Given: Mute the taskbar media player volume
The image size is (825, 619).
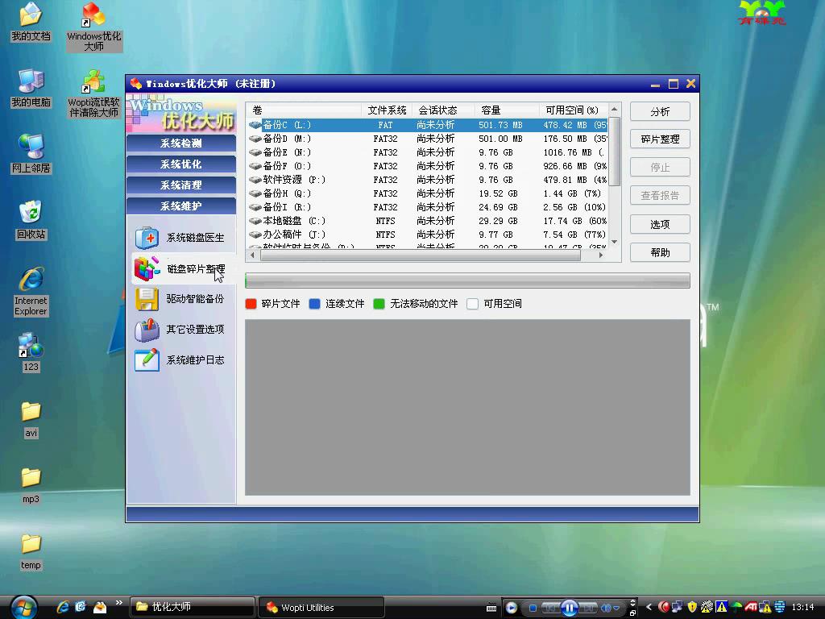Looking at the screenshot, I should (605, 608).
